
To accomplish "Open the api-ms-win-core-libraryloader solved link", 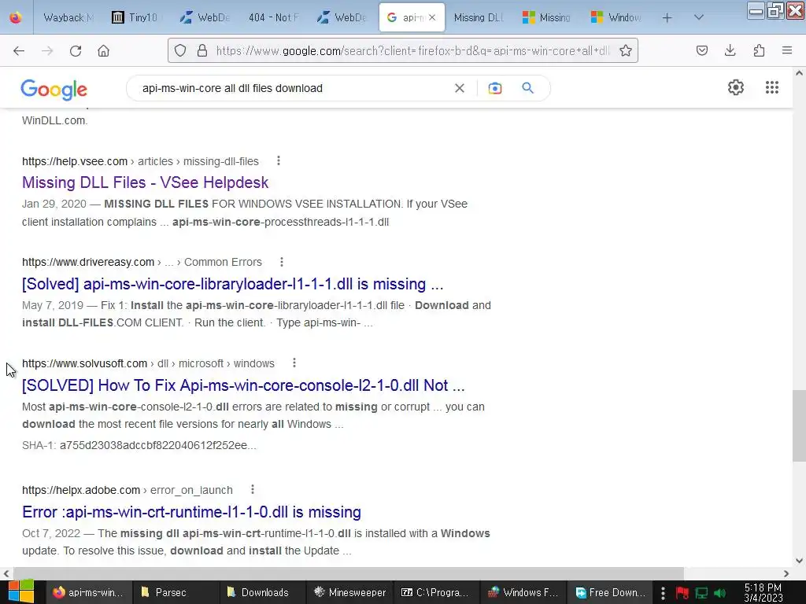I will click(232, 283).
